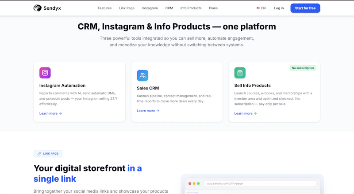Click the Instagram Automation icon
354x194 pixels.
[x=45, y=73]
